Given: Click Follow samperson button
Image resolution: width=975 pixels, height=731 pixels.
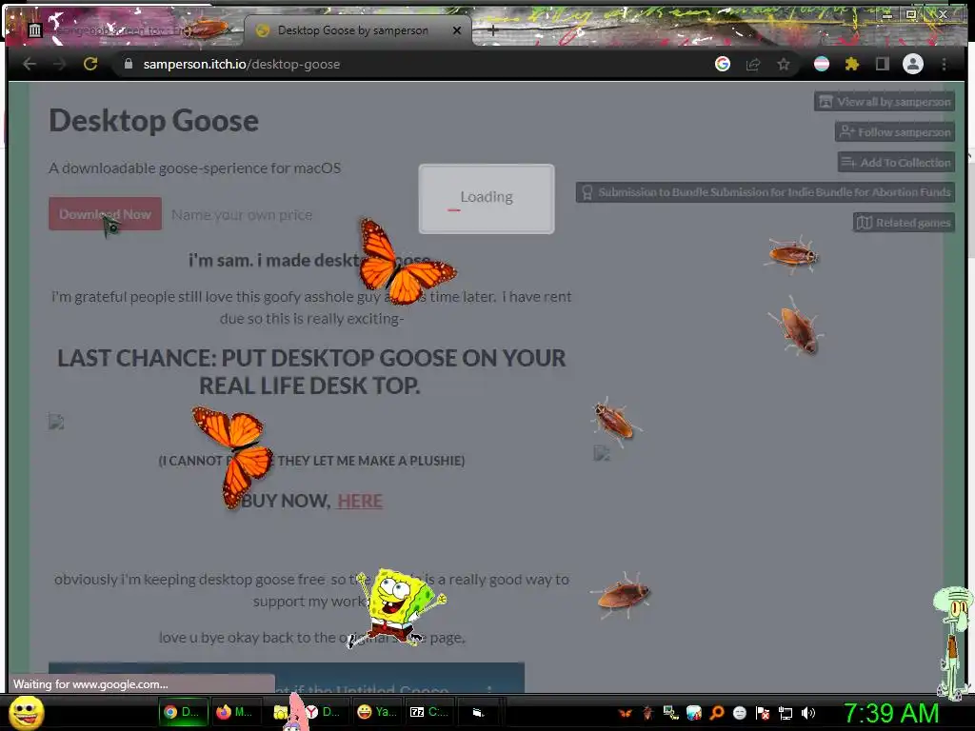Looking at the screenshot, I should pyautogui.click(x=895, y=131).
